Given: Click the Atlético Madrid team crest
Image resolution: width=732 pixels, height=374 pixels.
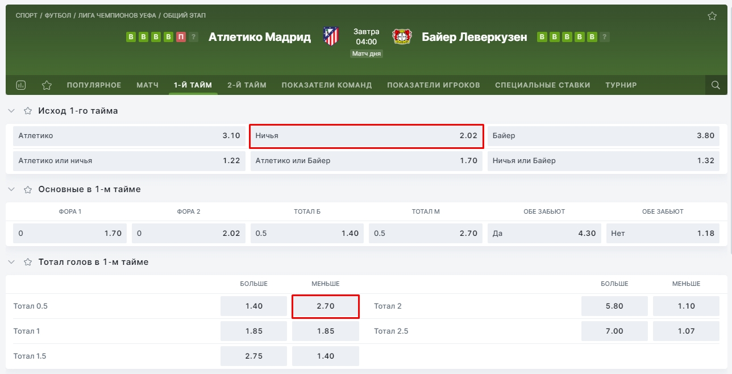Looking at the screenshot, I should [331, 37].
